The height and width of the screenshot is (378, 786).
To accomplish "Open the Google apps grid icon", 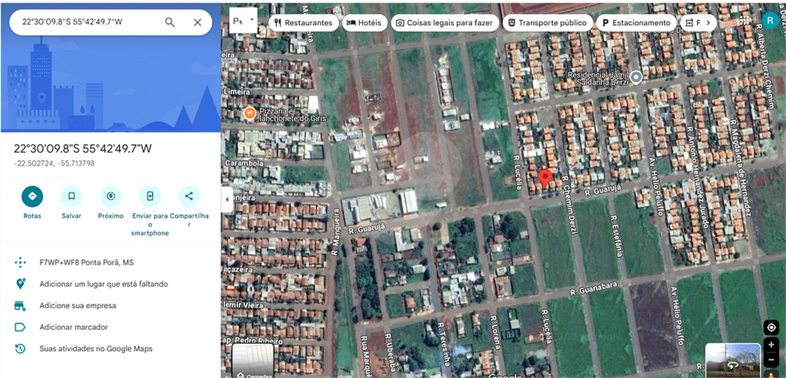I will coord(744,20).
